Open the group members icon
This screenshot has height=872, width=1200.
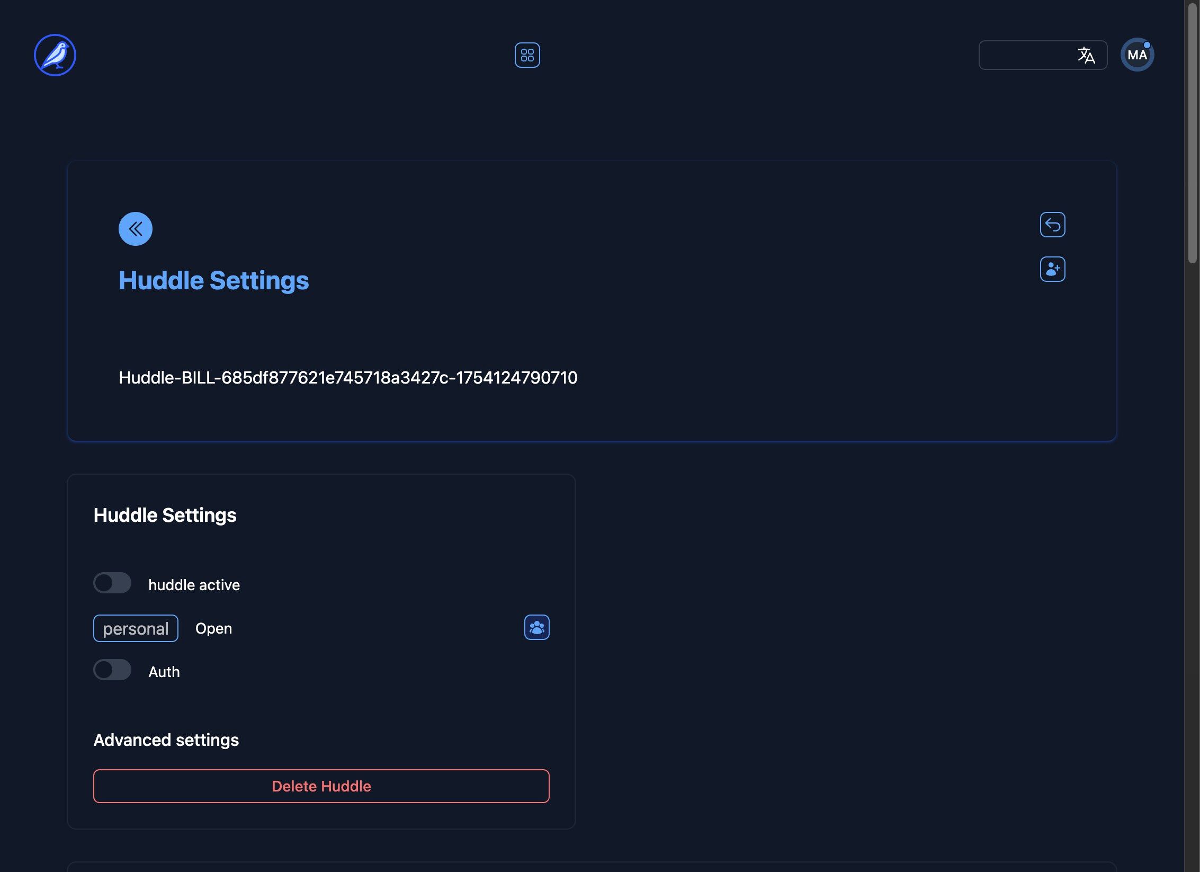point(536,628)
